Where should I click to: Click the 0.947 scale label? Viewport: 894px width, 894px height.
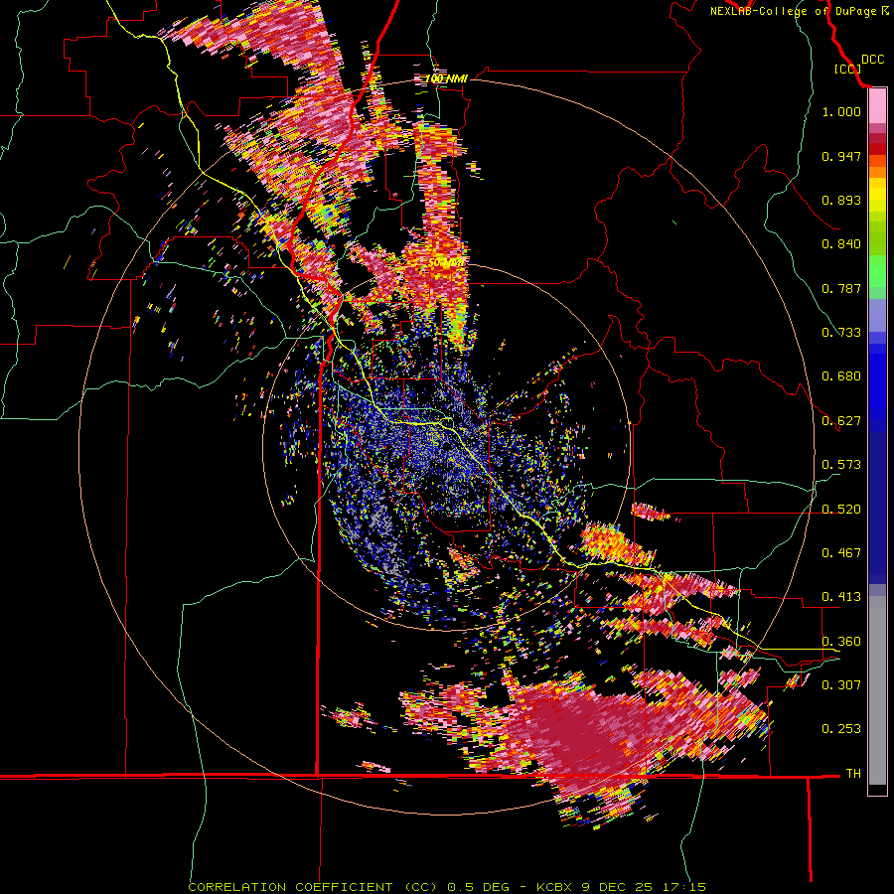coord(841,156)
